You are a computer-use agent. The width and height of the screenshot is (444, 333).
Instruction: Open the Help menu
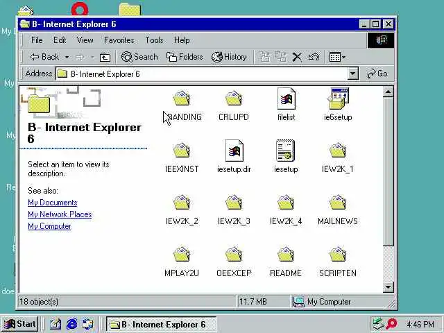[182, 40]
